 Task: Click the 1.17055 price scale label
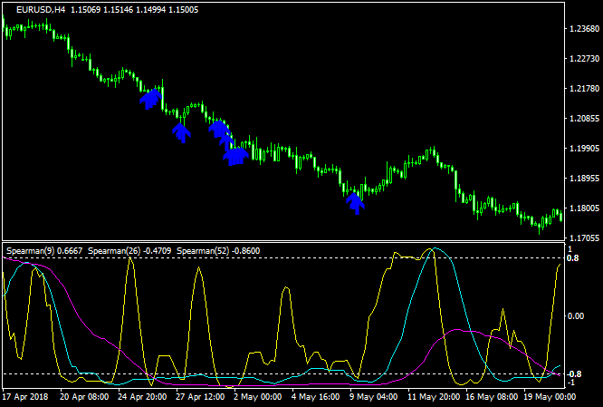583,238
